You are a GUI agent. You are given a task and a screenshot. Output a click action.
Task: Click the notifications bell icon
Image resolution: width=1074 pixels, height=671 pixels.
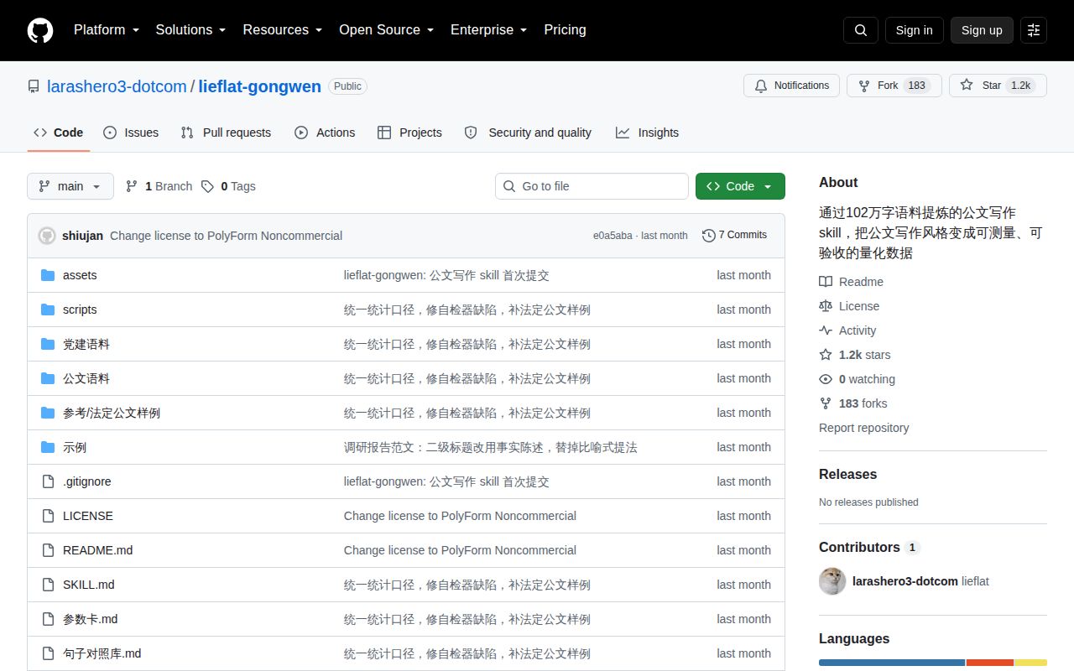[761, 86]
